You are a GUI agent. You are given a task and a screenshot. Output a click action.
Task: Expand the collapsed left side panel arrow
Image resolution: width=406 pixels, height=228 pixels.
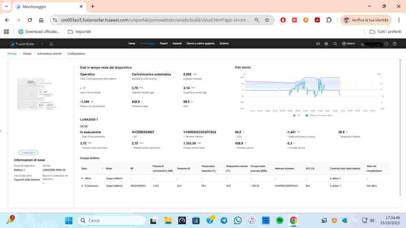[1, 130]
